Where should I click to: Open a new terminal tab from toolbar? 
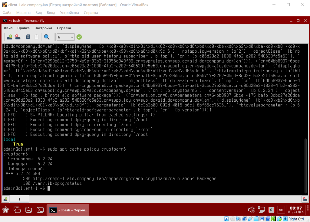tap(10, 37)
